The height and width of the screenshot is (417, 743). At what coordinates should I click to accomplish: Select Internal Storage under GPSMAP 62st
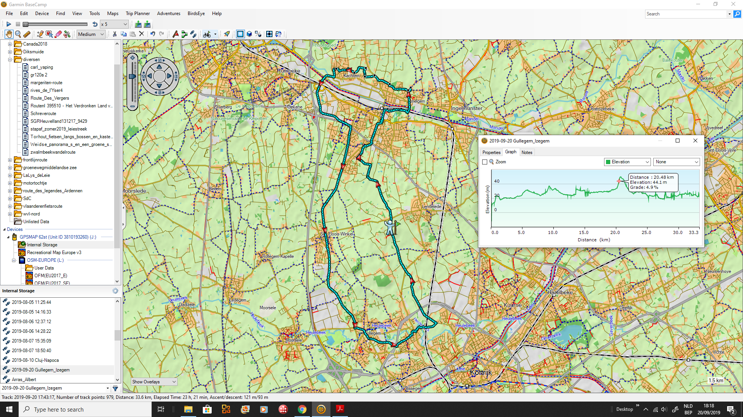[42, 245]
